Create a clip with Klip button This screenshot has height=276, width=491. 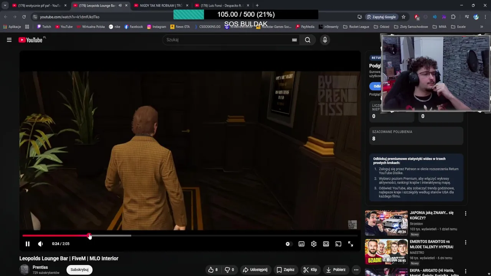pyautogui.click(x=310, y=269)
